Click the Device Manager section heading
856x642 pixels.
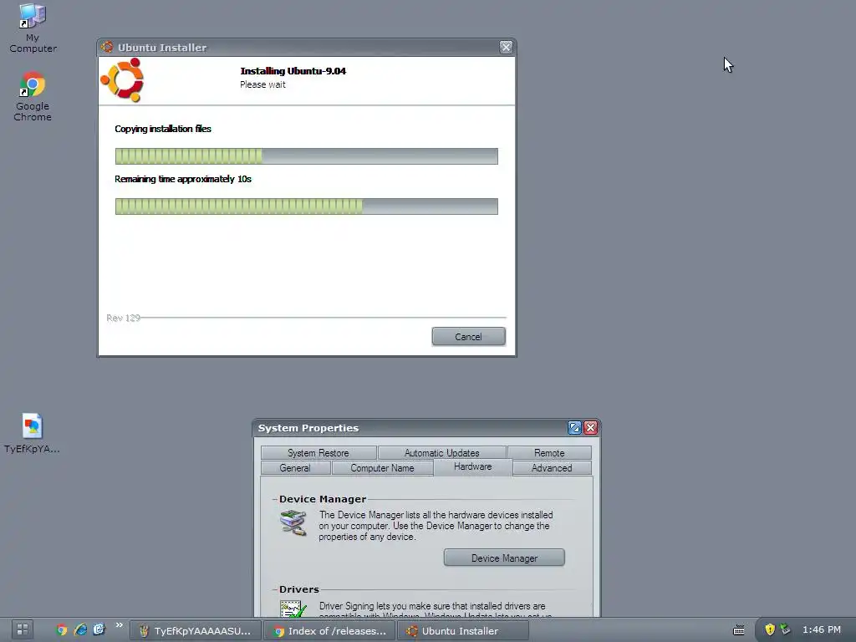click(323, 499)
